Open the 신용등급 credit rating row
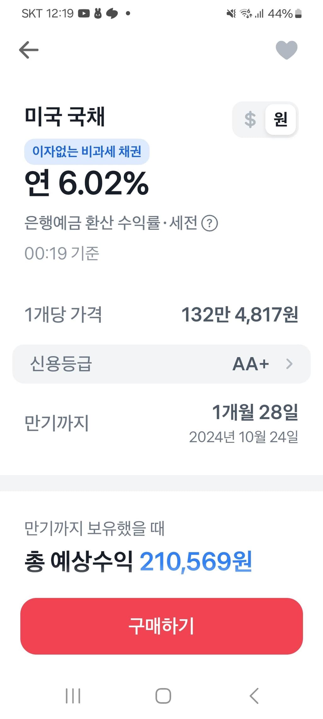Screen dimensions: 323x719 pos(161,364)
